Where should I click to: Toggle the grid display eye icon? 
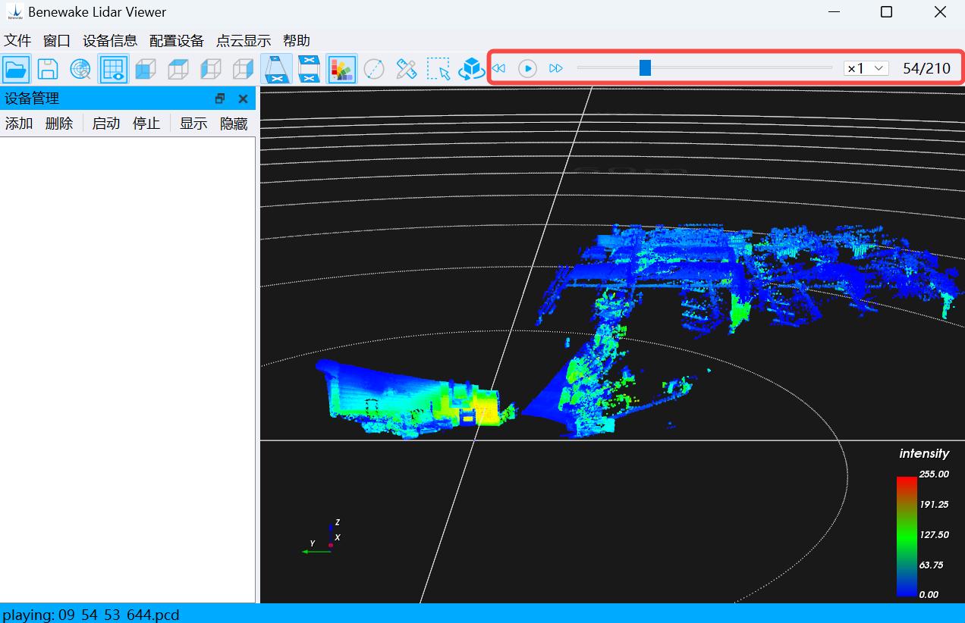pos(113,69)
